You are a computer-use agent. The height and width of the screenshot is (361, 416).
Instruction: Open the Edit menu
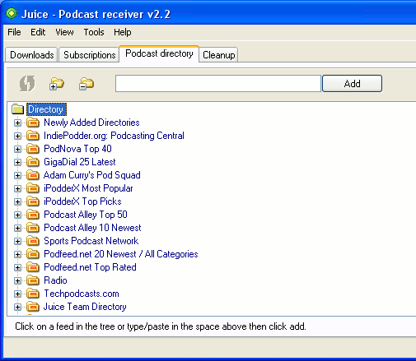38,32
